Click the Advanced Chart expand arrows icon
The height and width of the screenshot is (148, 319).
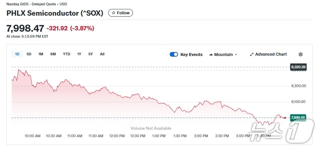click(x=252, y=54)
